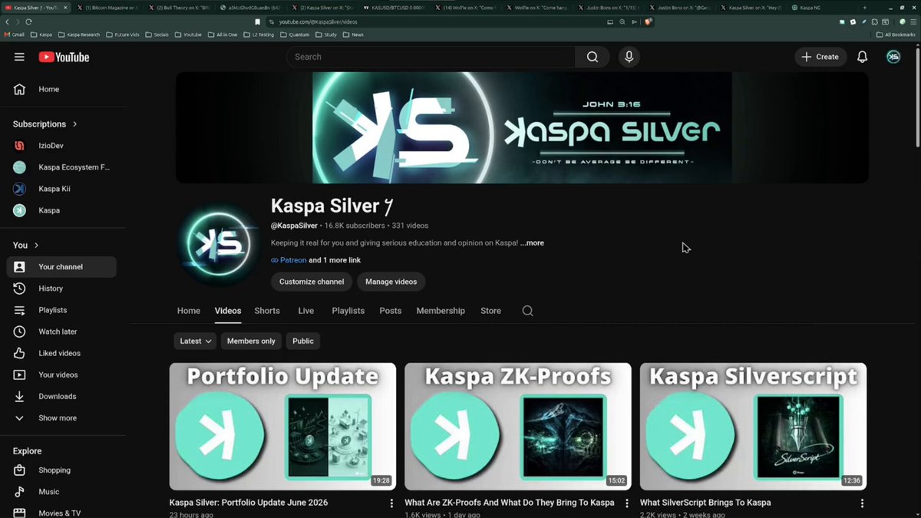
Task: Open Shopping under Explore
Action: coord(61,470)
